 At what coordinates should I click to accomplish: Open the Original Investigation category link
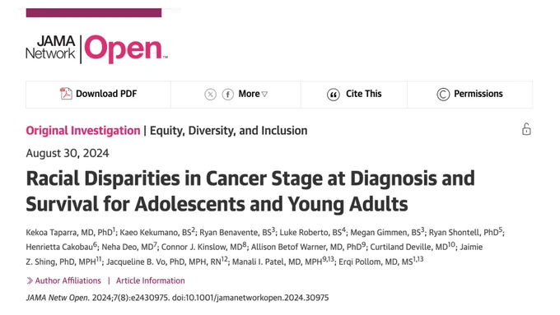click(83, 131)
